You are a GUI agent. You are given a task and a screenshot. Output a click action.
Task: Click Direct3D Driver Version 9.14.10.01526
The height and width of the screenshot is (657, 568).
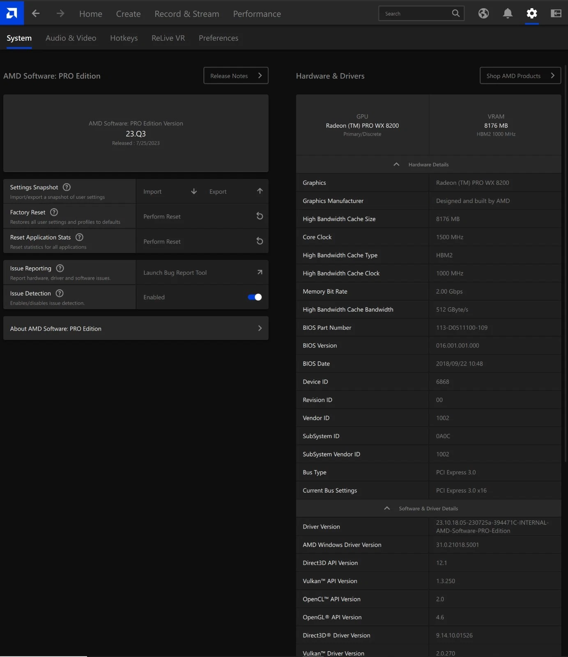click(x=454, y=635)
